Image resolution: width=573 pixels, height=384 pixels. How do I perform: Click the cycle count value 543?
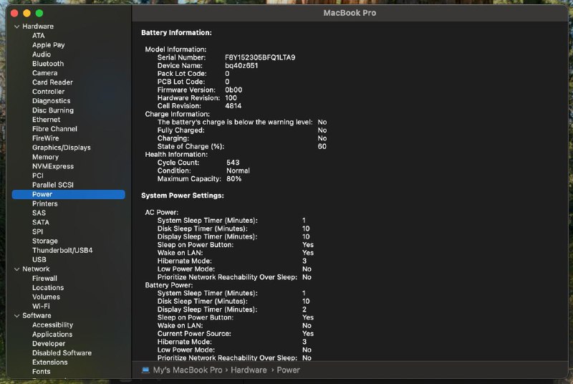coord(233,163)
